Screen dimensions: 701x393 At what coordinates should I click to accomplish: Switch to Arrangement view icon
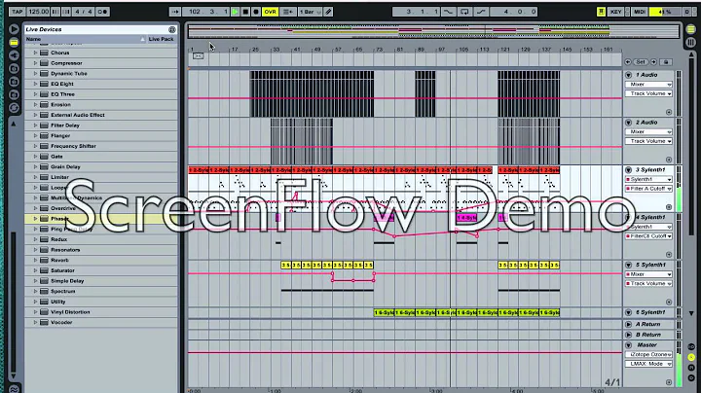(690, 29)
